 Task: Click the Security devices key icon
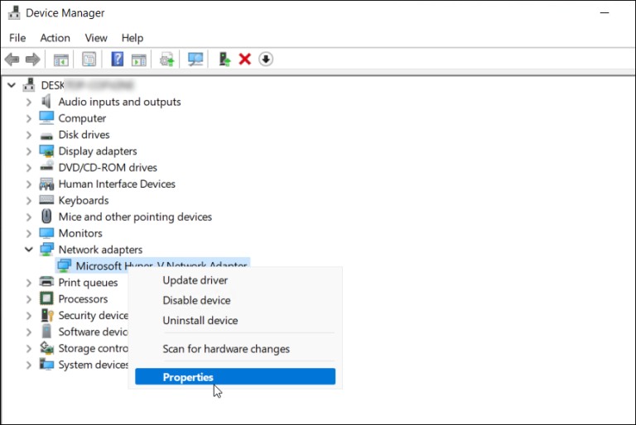pyautogui.click(x=47, y=315)
